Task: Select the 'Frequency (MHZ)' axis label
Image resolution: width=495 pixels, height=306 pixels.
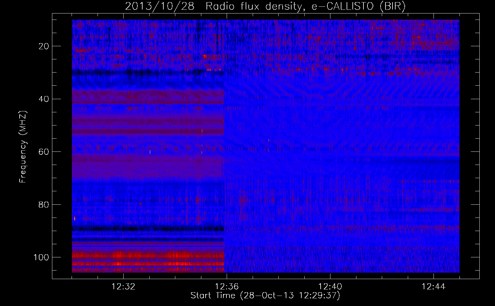Action: 23,147
